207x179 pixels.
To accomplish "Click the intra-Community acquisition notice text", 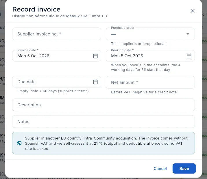I will click(106, 143).
